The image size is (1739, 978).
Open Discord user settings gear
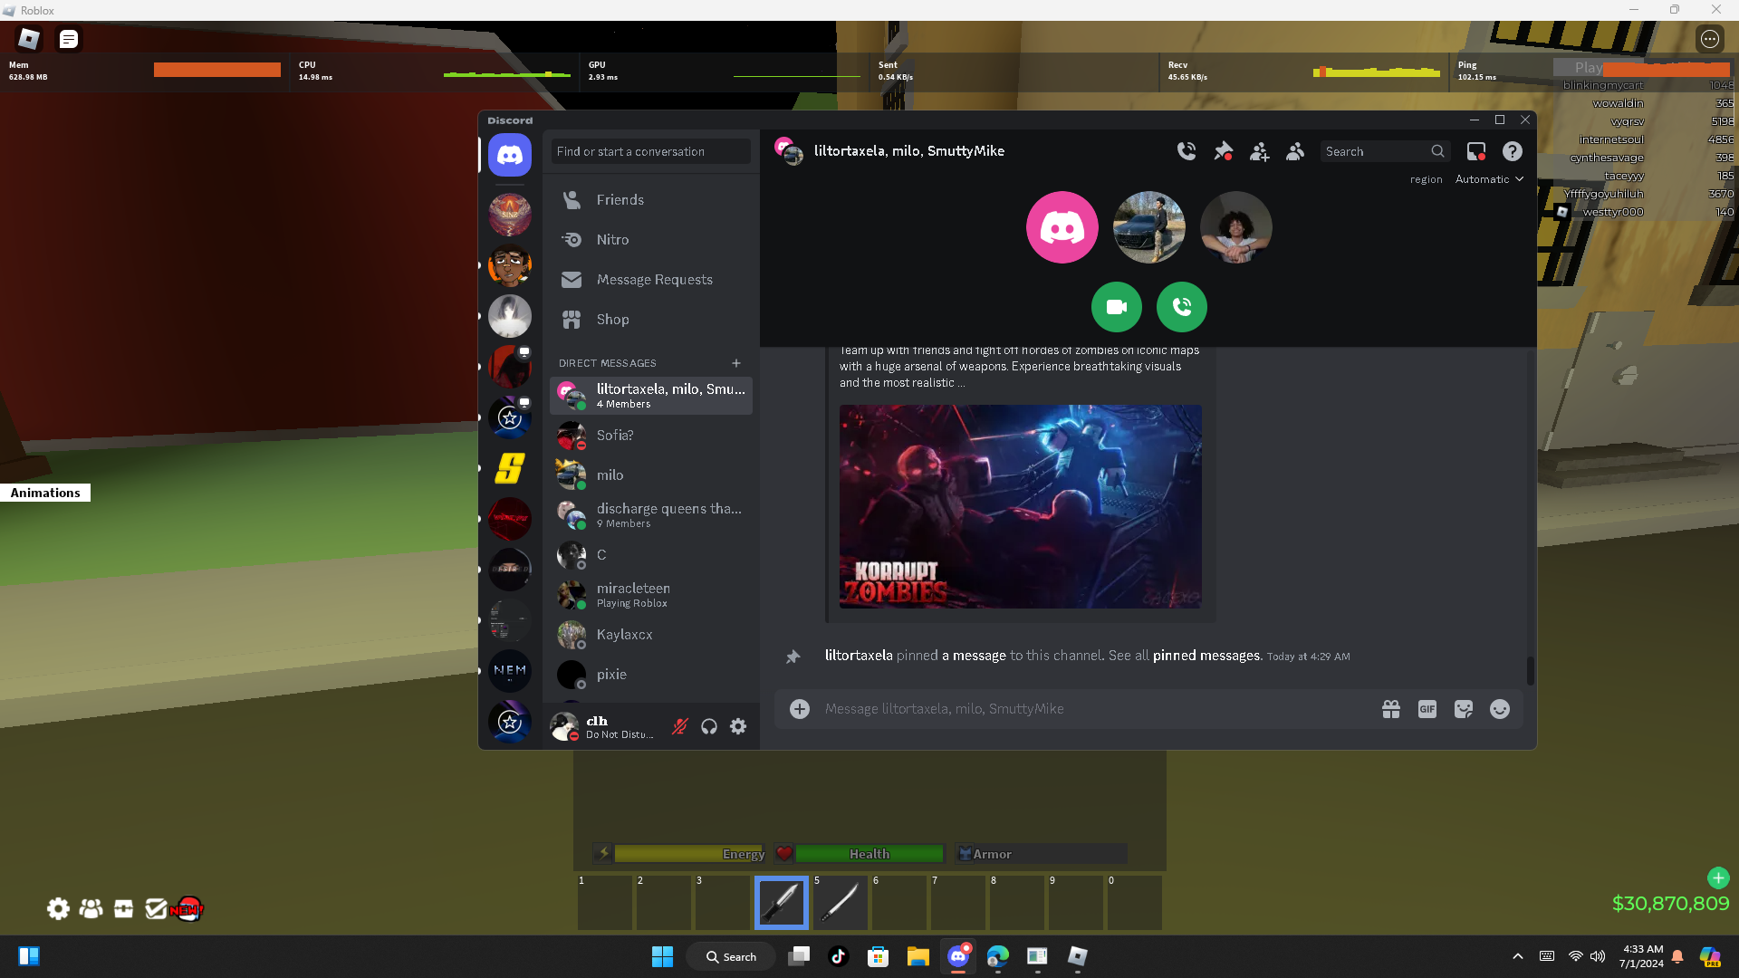(x=738, y=726)
